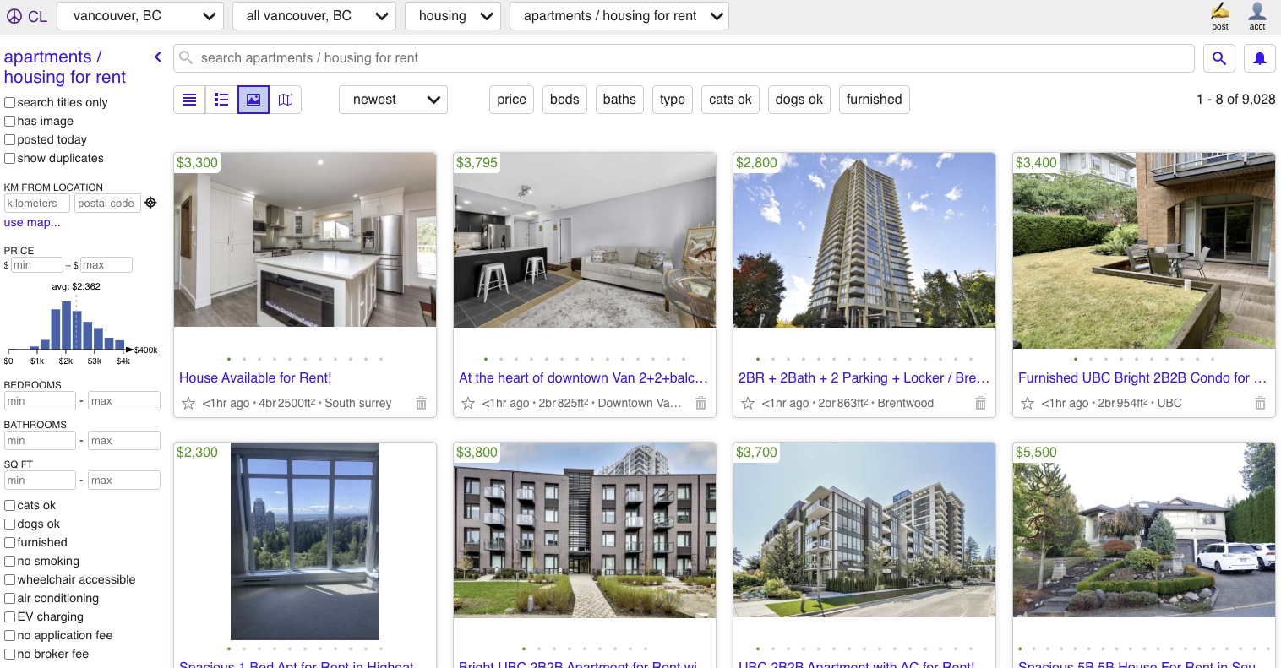Hide the Brentwood 2BR + 2Bath listing

coord(980,404)
